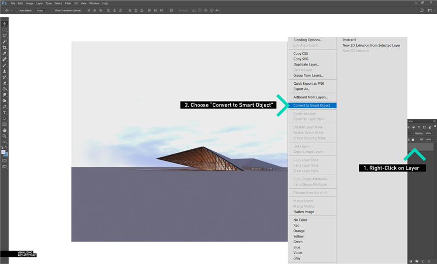The image size is (437, 264).
Task: Enable the Auto-Select checkbox
Action: tap(17, 10)
